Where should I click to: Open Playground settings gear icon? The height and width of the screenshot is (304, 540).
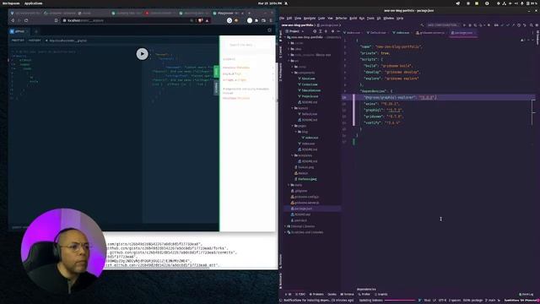pyautogui.click(x=269, y=30)
